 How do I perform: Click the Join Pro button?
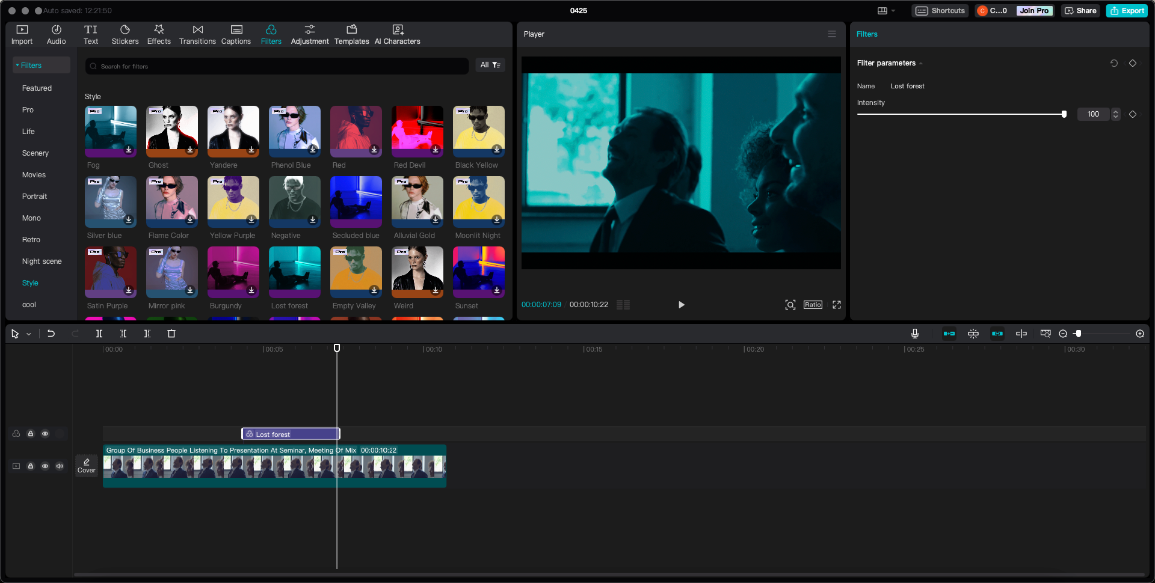click(x=1034, y=11)
